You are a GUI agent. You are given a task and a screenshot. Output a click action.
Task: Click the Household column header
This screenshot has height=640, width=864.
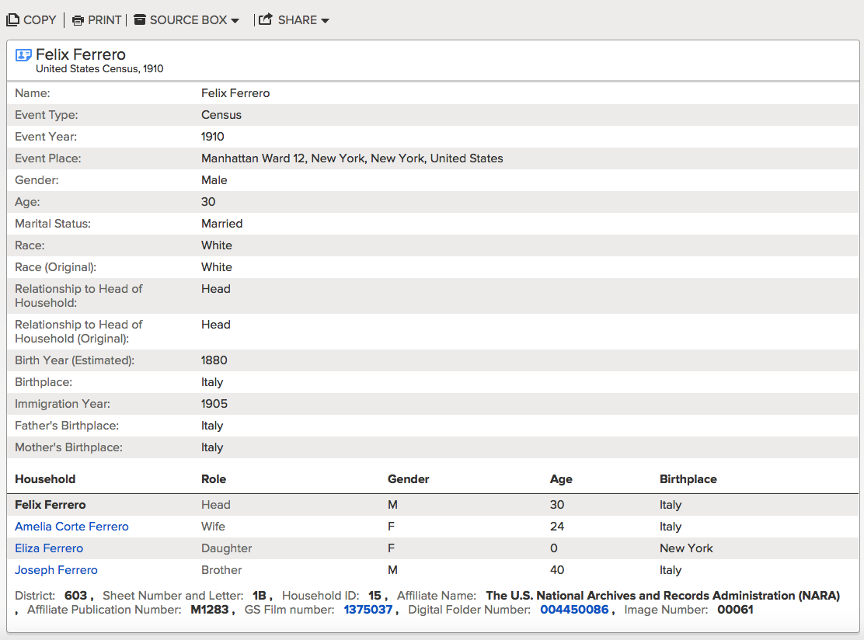45,479
